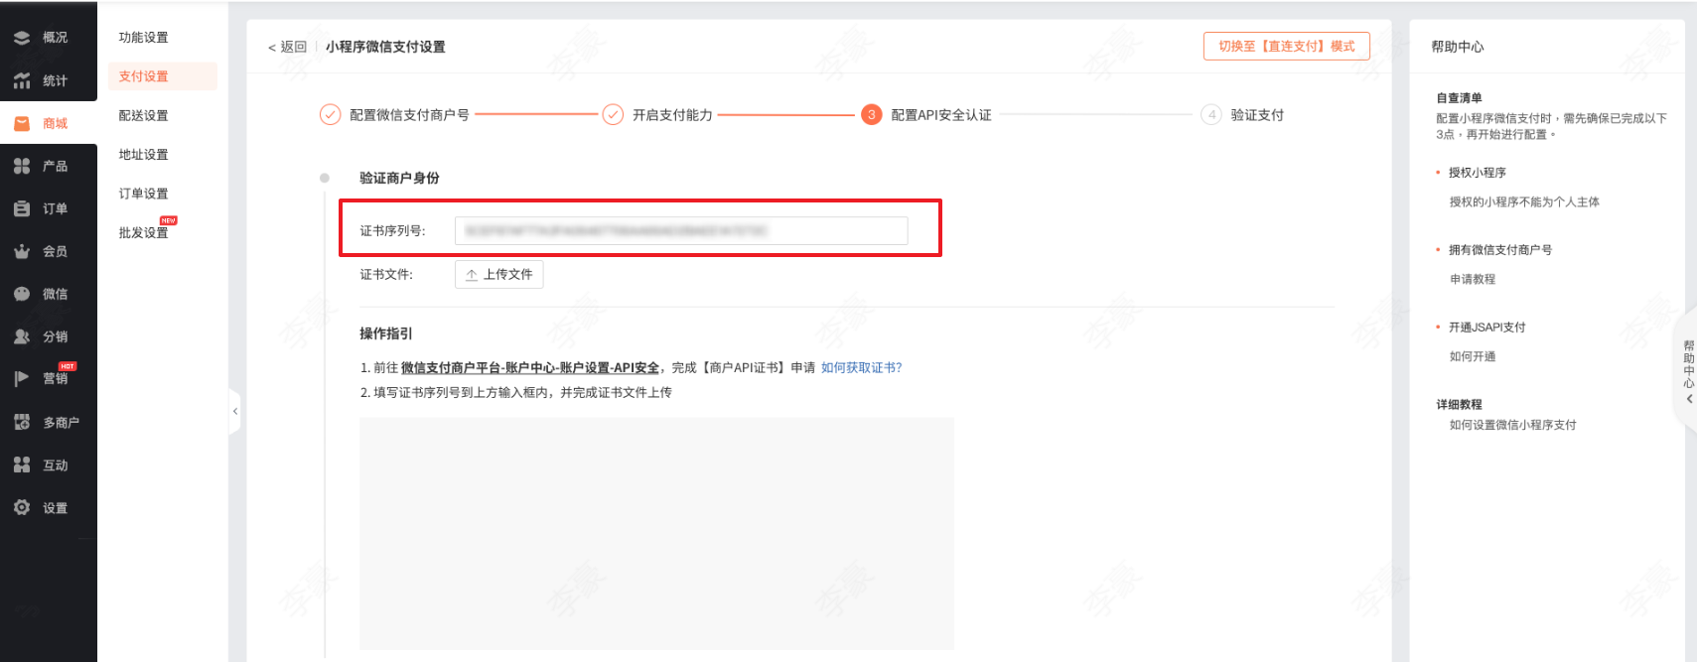Click the 详细教程 heading
The width and height of the screenshot is (1697, 662).
click(1459, 405)
